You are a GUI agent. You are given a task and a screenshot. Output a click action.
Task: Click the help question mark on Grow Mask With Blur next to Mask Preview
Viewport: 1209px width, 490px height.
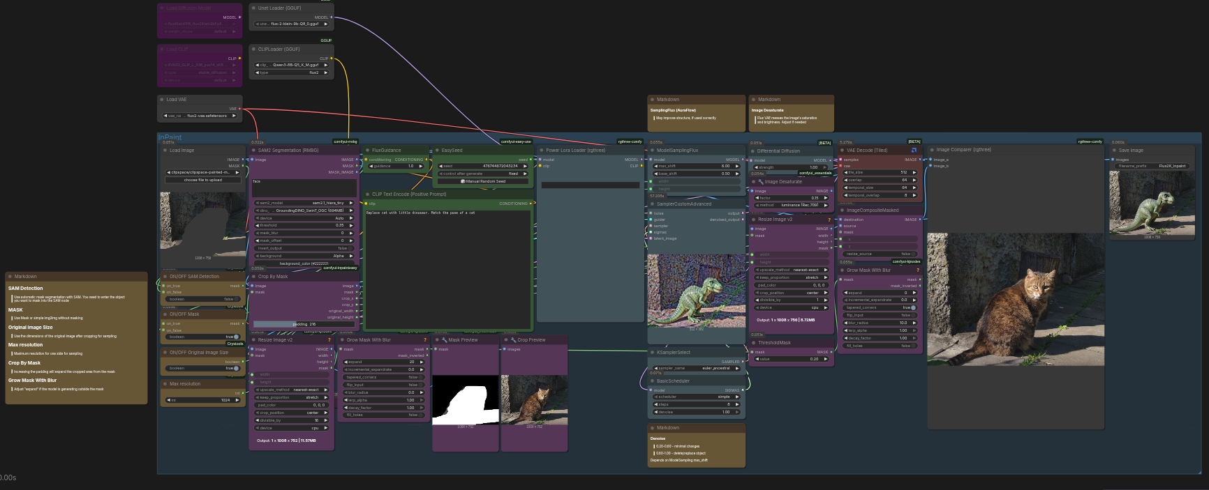[425, 340]
